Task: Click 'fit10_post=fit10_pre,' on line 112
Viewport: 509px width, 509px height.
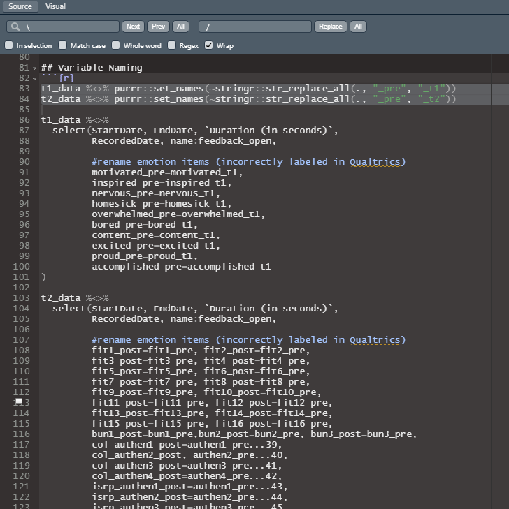Action: pyautogui.click(x=262, y=392)
